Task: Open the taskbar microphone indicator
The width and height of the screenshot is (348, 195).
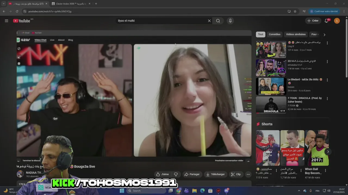Action: (310, 191)
